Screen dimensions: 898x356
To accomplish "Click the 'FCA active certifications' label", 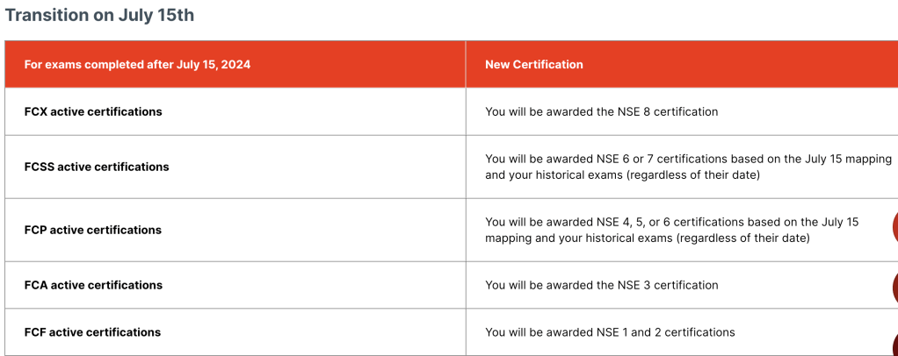I will [93, 285].
